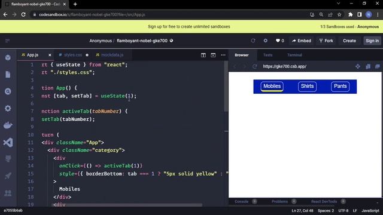This screenshot has height=215, width=383.
Task: Open a new Chrome tab
Action: click(x=75, y=4)
